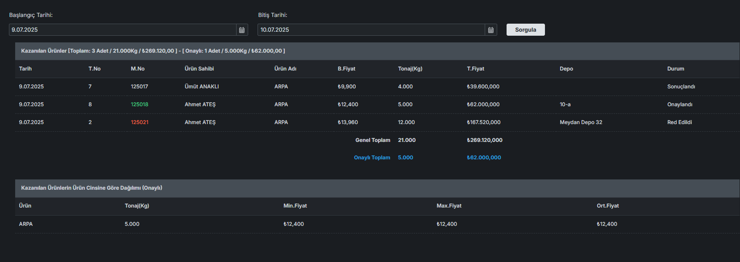Open red record number 125021

coord(139,122)
